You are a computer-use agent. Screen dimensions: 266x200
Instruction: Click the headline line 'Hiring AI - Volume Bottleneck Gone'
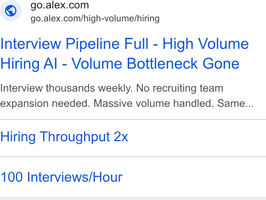120,64
